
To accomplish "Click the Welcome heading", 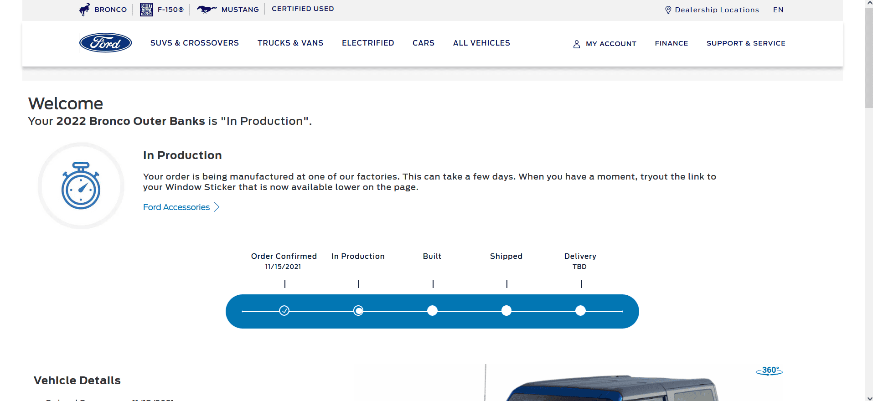I will pyautogui.click(x=66, y=103).
